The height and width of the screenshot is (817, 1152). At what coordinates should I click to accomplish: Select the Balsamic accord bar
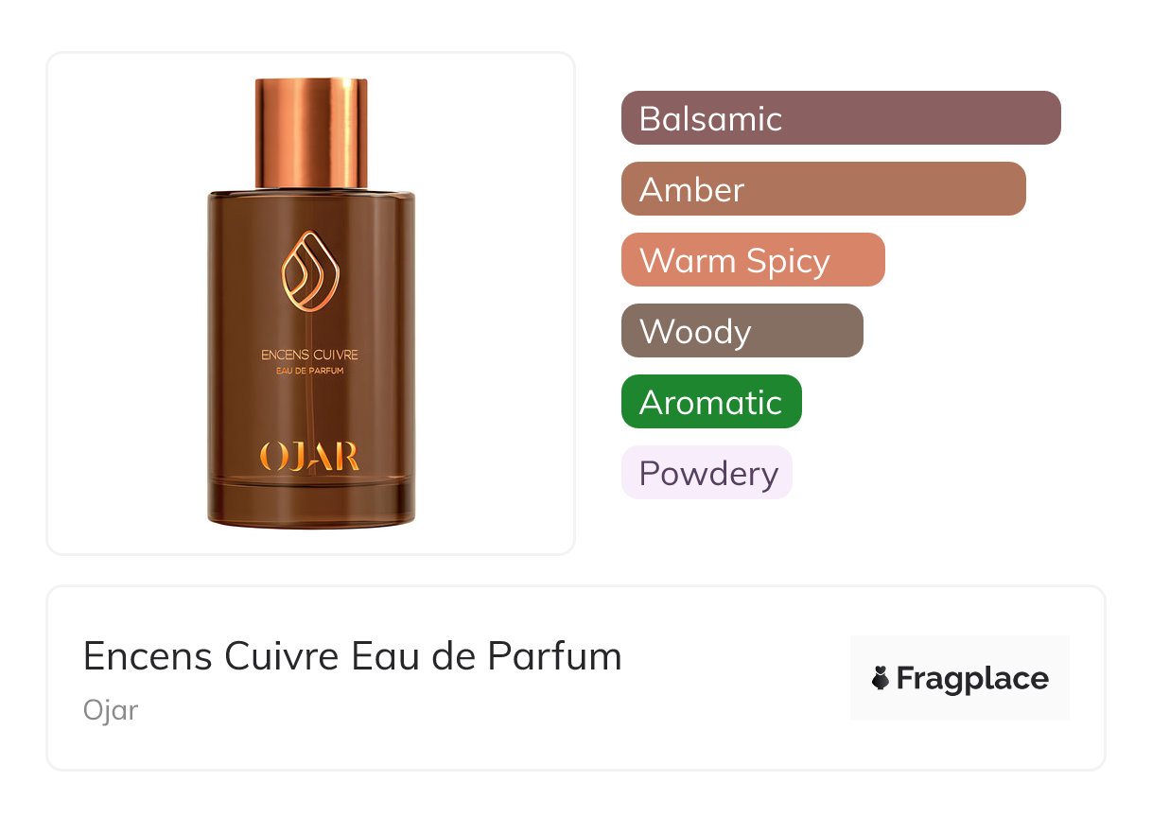(x=841, y=118)
